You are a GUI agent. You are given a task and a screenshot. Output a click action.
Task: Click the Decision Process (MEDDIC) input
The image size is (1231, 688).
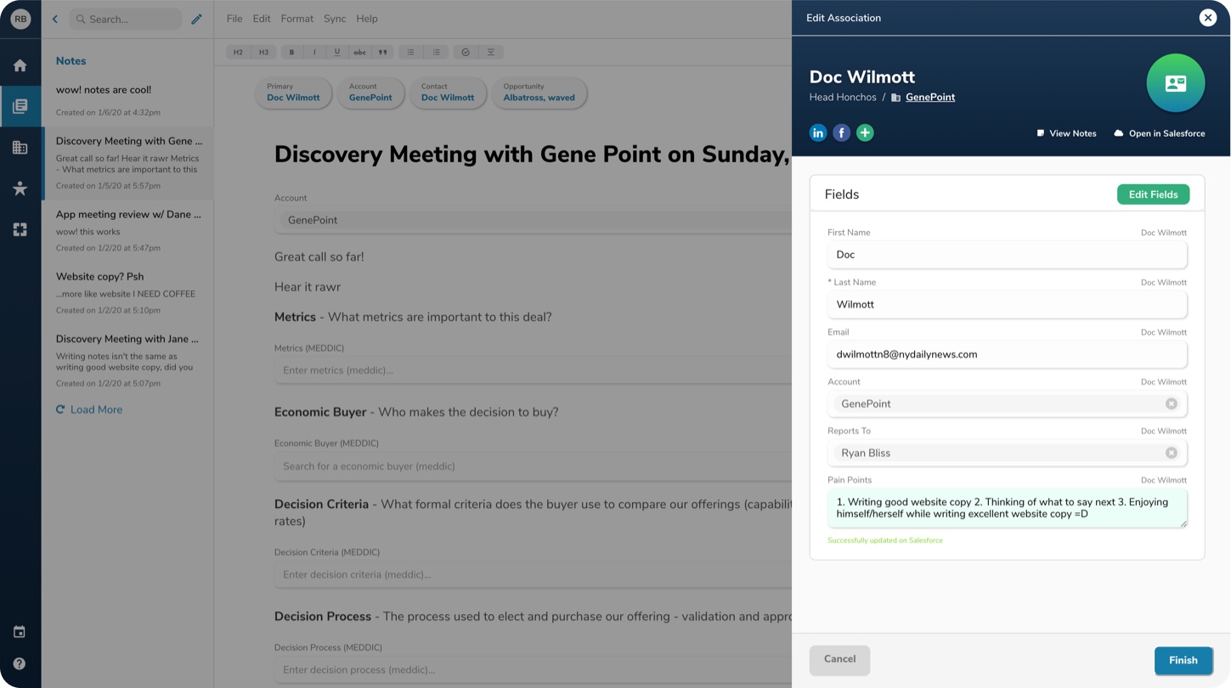point(533,670)
